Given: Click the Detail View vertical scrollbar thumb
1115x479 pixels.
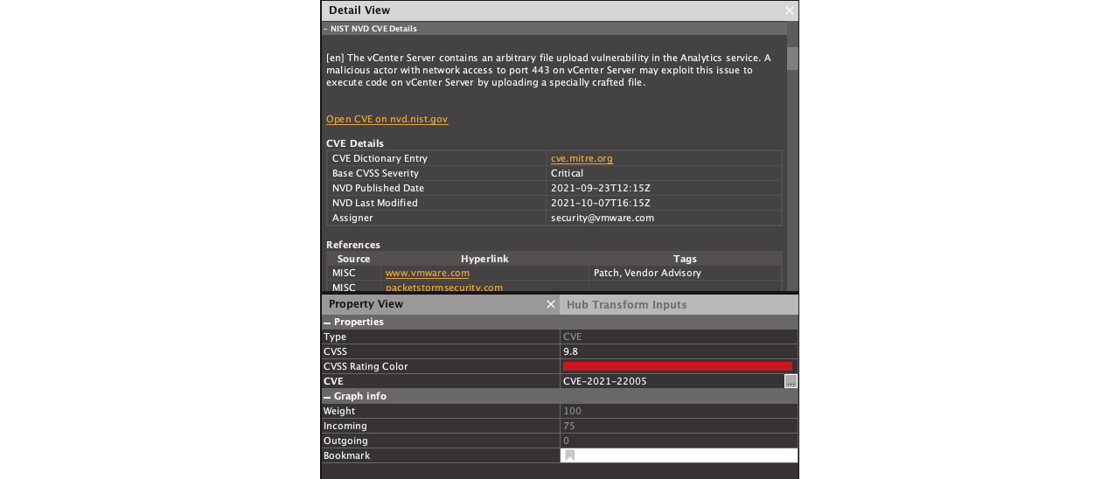Looking at the screenshot, I should tap(792, 59).
